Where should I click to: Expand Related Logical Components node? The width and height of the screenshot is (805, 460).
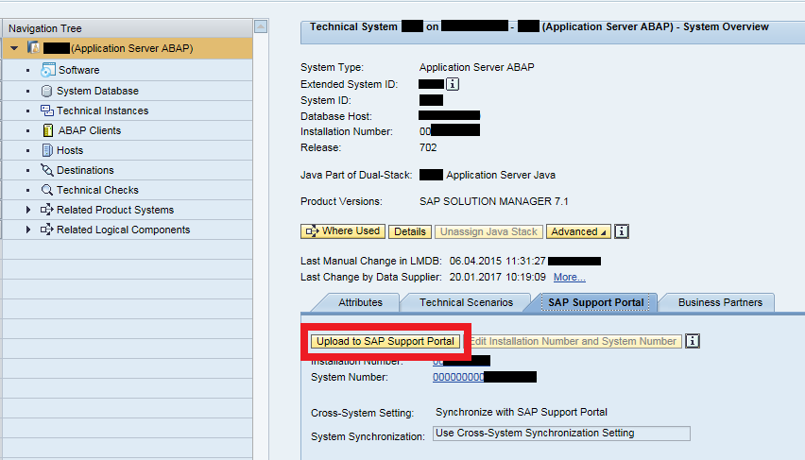[28, 230]
